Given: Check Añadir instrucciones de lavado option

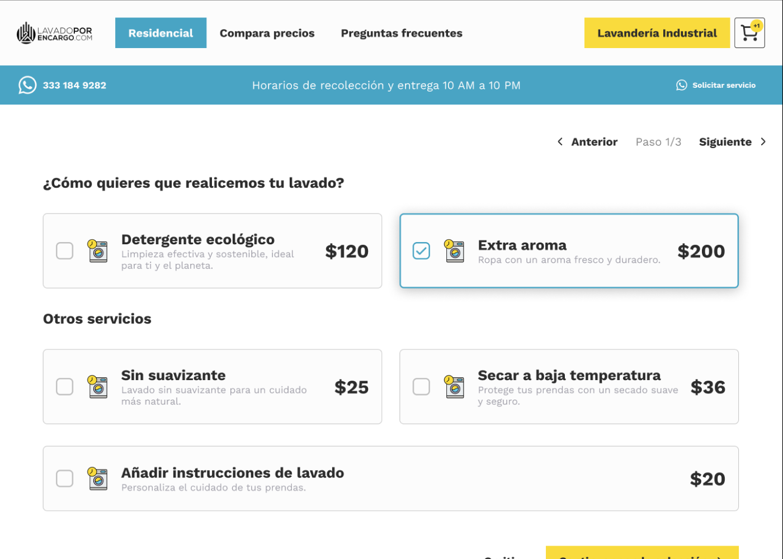Looking at the screenshot, I should tap(65, 479).
